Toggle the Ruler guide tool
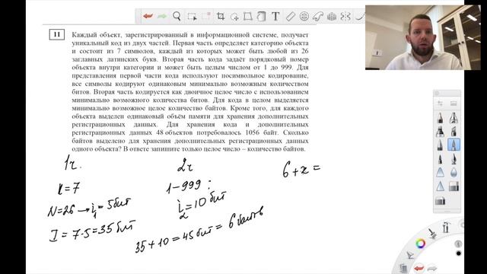Image resolution: width=487 pixels, height=274 pixels. pos(291,17)
